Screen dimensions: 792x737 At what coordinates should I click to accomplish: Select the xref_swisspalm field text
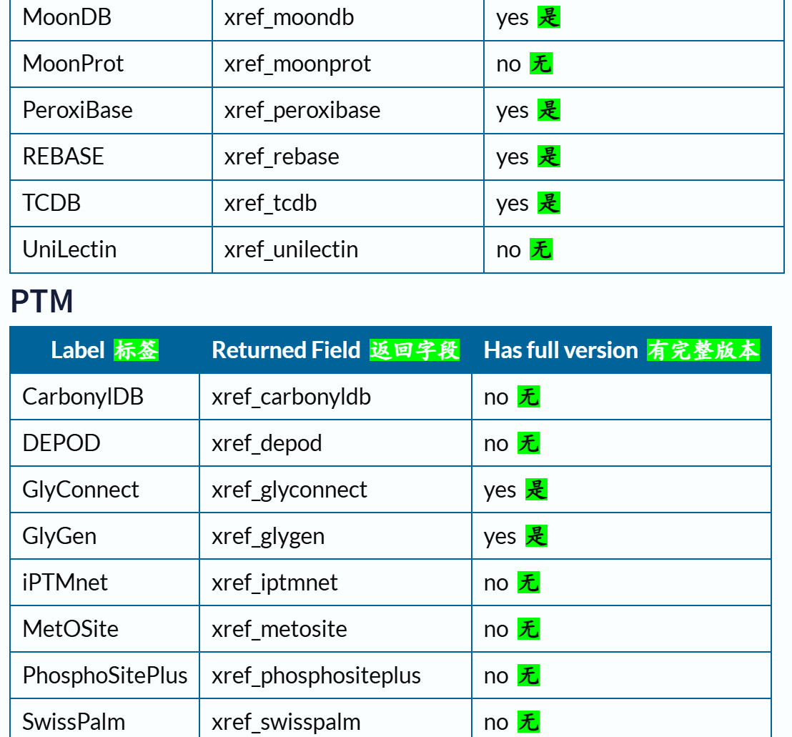click(286, 723)
